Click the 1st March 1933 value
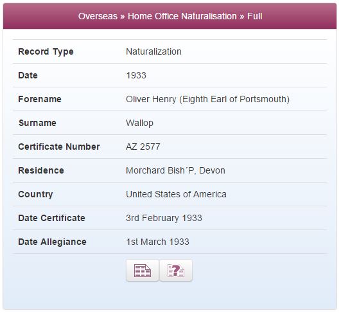341x313 pixels. click(158, 242)
